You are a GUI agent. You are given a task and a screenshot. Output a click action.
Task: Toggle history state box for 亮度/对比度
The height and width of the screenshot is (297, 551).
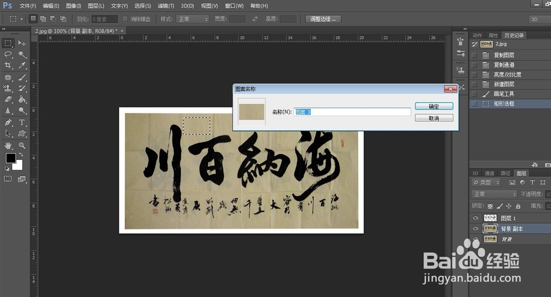tap(474, 74)
